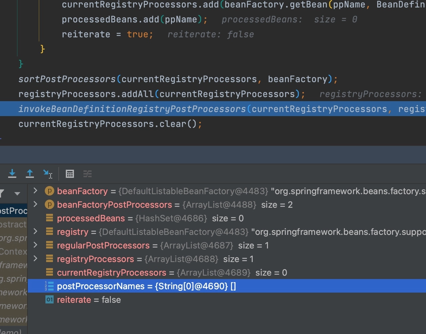Click the Step Into download-arrow icon
This screenshot has width=426, height=334.
[x=12, y=174]
